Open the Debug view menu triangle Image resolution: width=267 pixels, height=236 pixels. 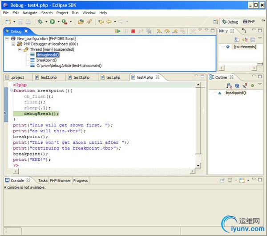point(200,30)
